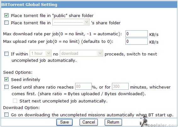Image resolution: width=178 pixels, height=127 pixels.
Task: Open the "download" type dropdown
Action: [x=81, y=53]
